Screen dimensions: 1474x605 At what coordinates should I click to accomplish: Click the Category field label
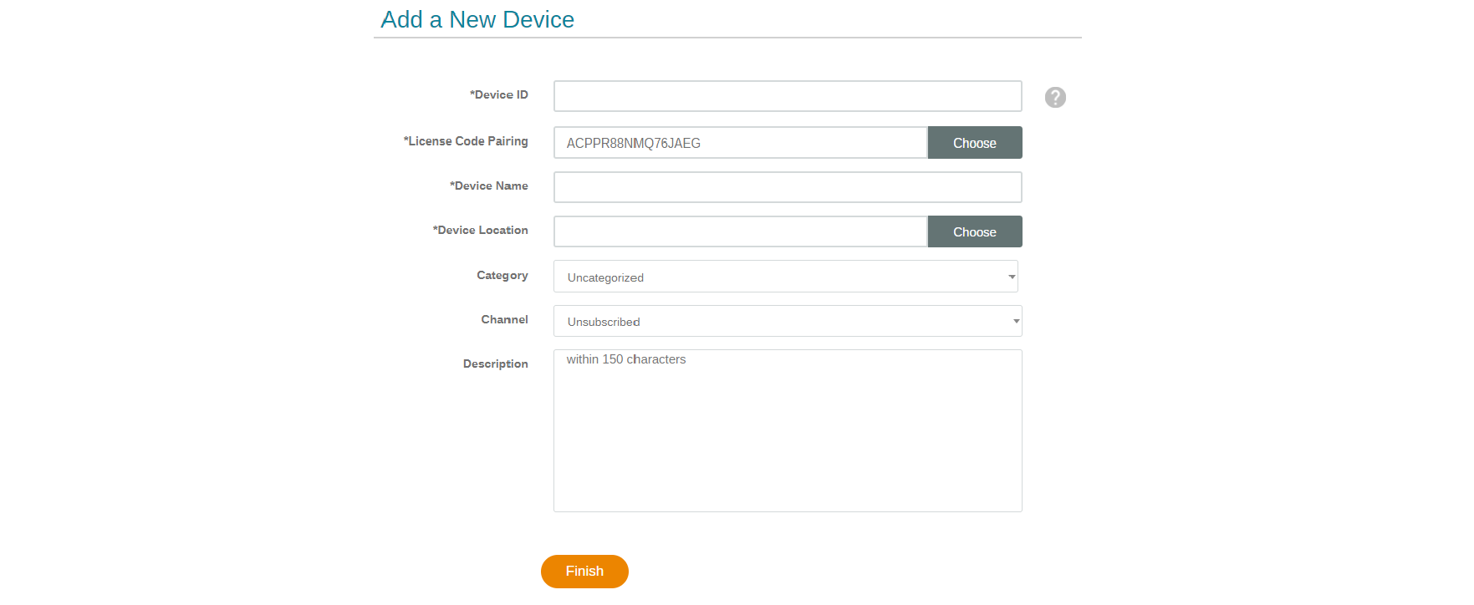(x=502, y=276)
